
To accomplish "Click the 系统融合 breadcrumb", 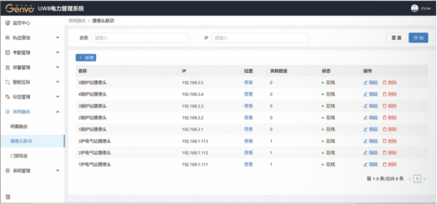I will click(77, 21).
